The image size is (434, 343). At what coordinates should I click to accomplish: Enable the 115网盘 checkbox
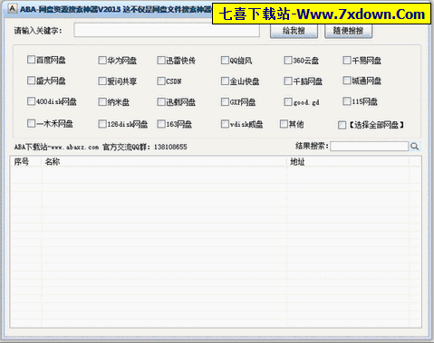pyautogui.click(x=347, y=101)
